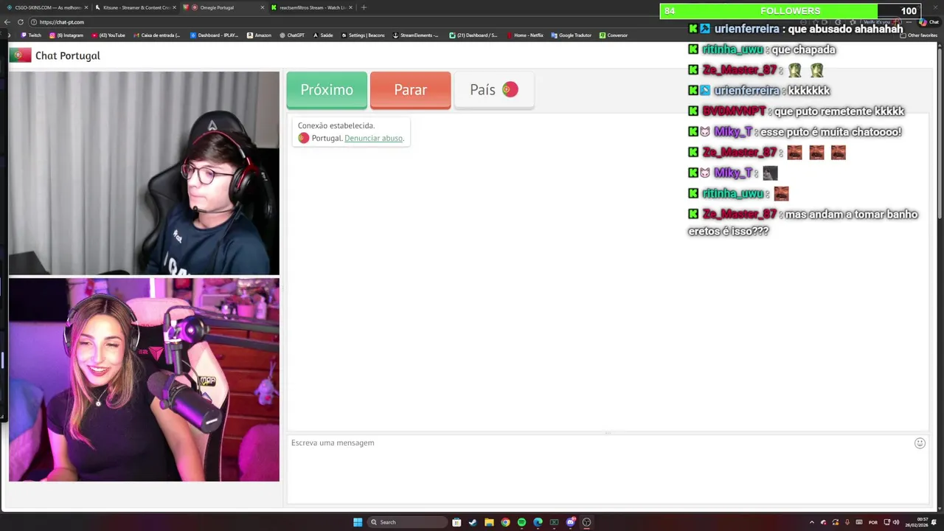Open the Microsoft Store taskbar icon
The width and height of the screenshot is (944, 531).
tap(457, 522)
